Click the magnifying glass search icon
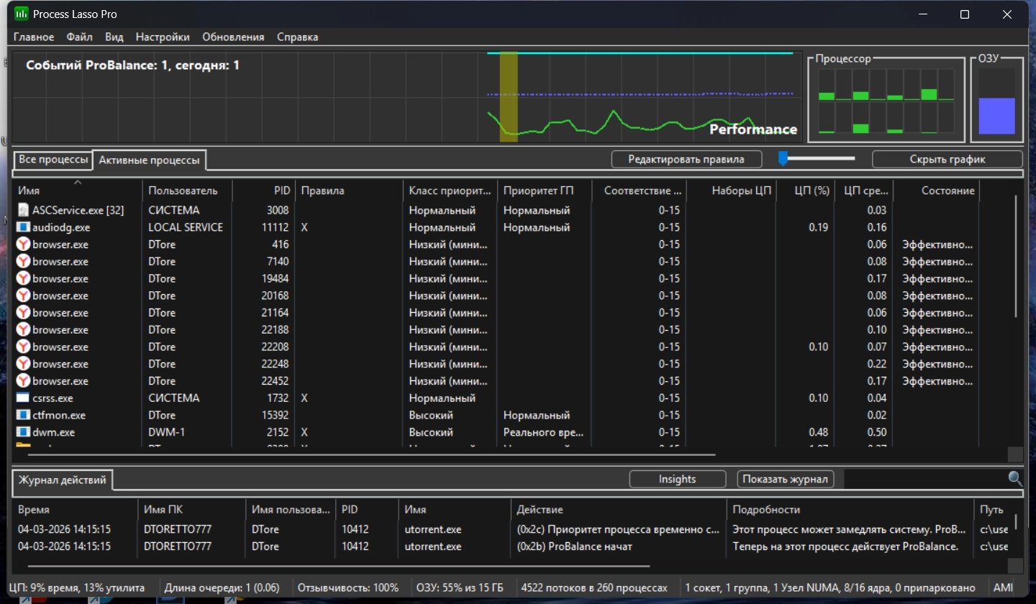This screenshot has height=604, width=1036. pyautogui.click(x=1015, y=479)
